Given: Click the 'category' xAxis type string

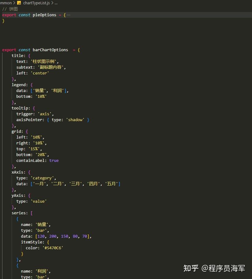Looking at the screenshot, I should 42,178.
